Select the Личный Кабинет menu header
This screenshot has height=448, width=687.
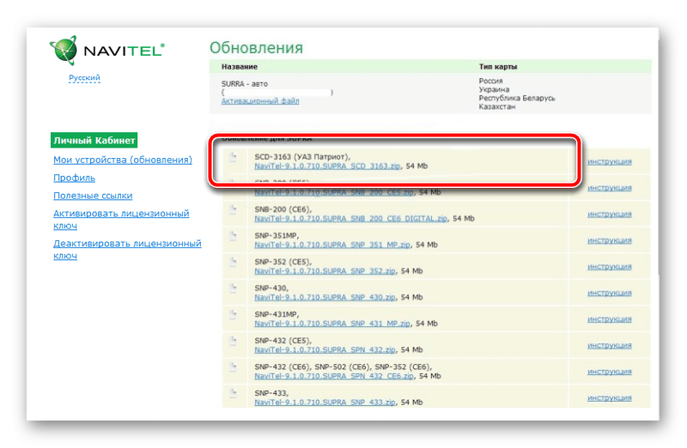click(94, 141)
